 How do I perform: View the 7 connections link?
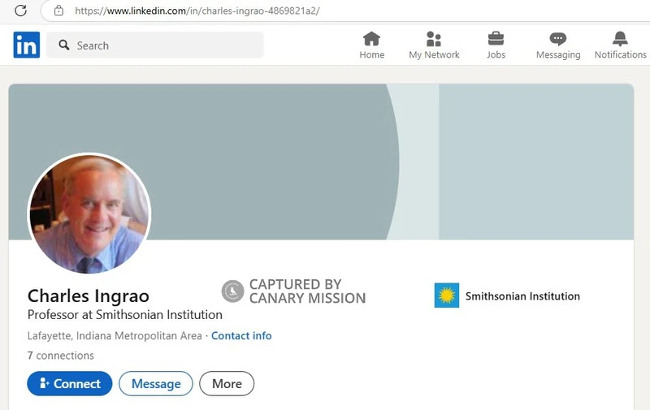[61, 356]
